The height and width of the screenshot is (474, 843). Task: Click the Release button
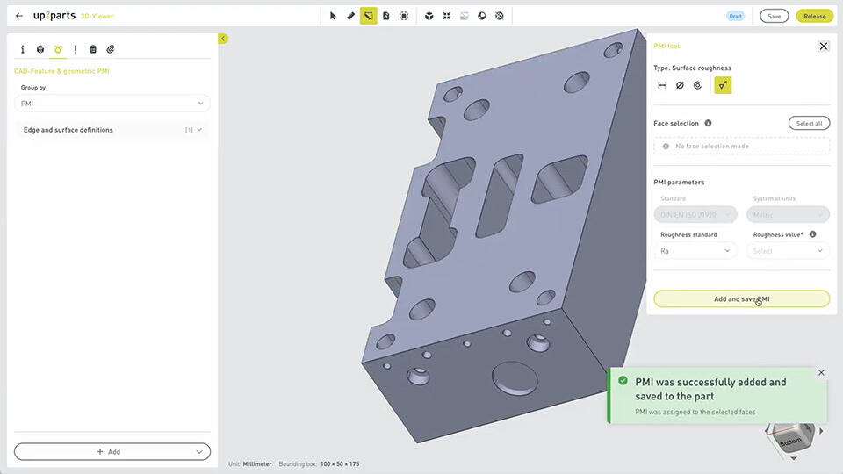pyautogui.click(x=815, y=16)
